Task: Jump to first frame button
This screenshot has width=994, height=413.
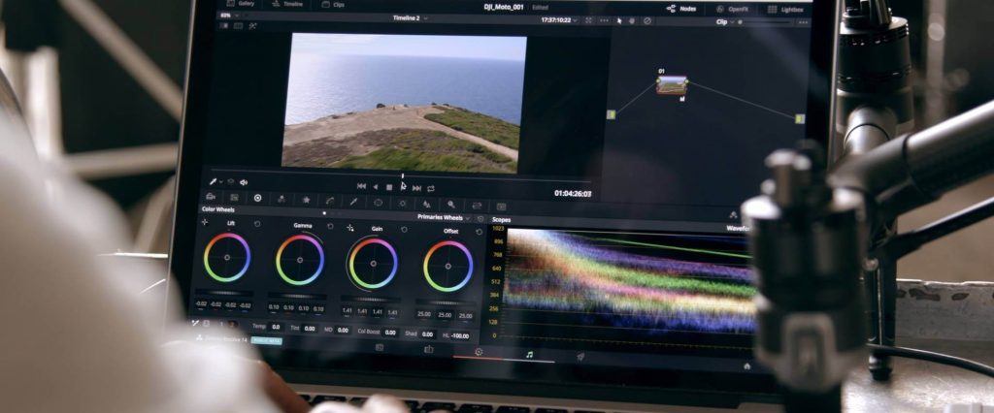Action: (x=361, y=186)
